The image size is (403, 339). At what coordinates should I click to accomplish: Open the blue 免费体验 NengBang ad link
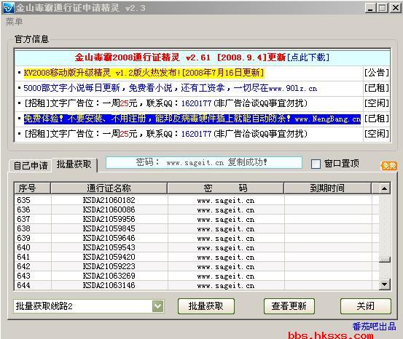(x=192, y=119)
